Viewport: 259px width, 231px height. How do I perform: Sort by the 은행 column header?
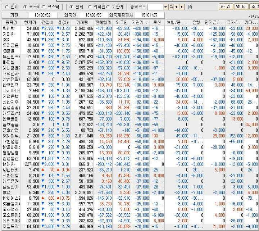click(x=196, y=22)
